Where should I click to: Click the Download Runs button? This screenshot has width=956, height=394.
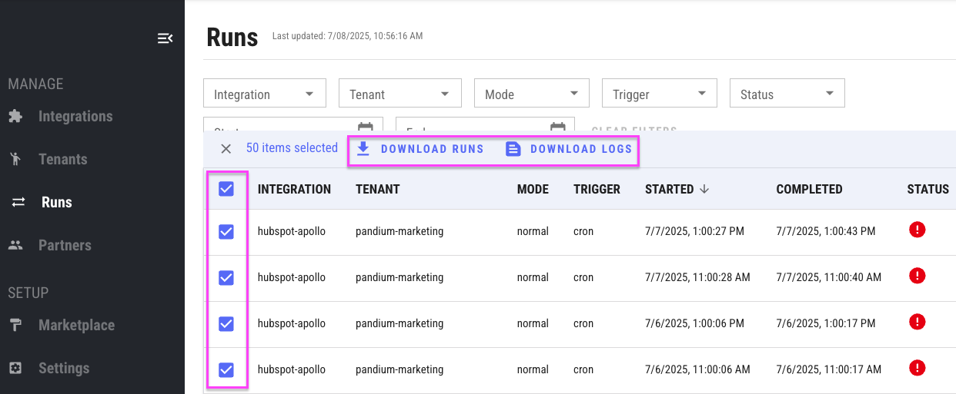tap(420, 149)
